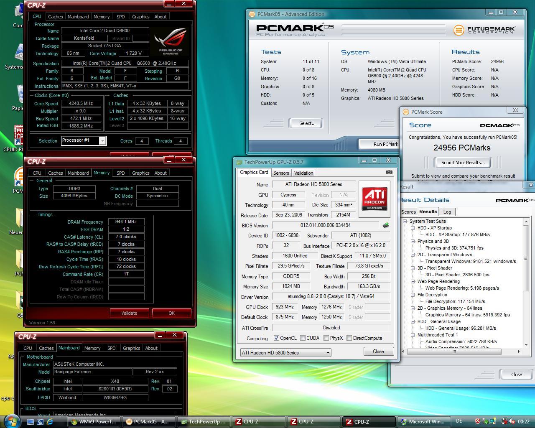535x428 pixels.
Task: Switch to Log tab in Result Details
Action: [447, 212]
